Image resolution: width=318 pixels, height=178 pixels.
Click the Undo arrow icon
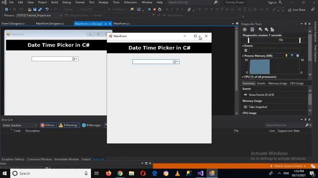(47, 9)
